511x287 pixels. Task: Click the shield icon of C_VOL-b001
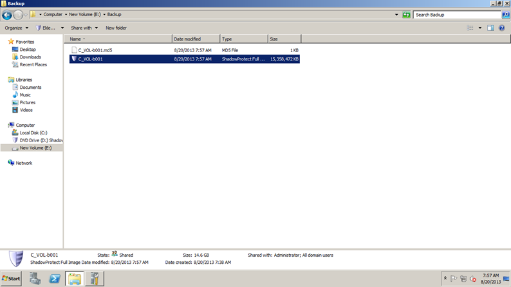coord(74,59)
